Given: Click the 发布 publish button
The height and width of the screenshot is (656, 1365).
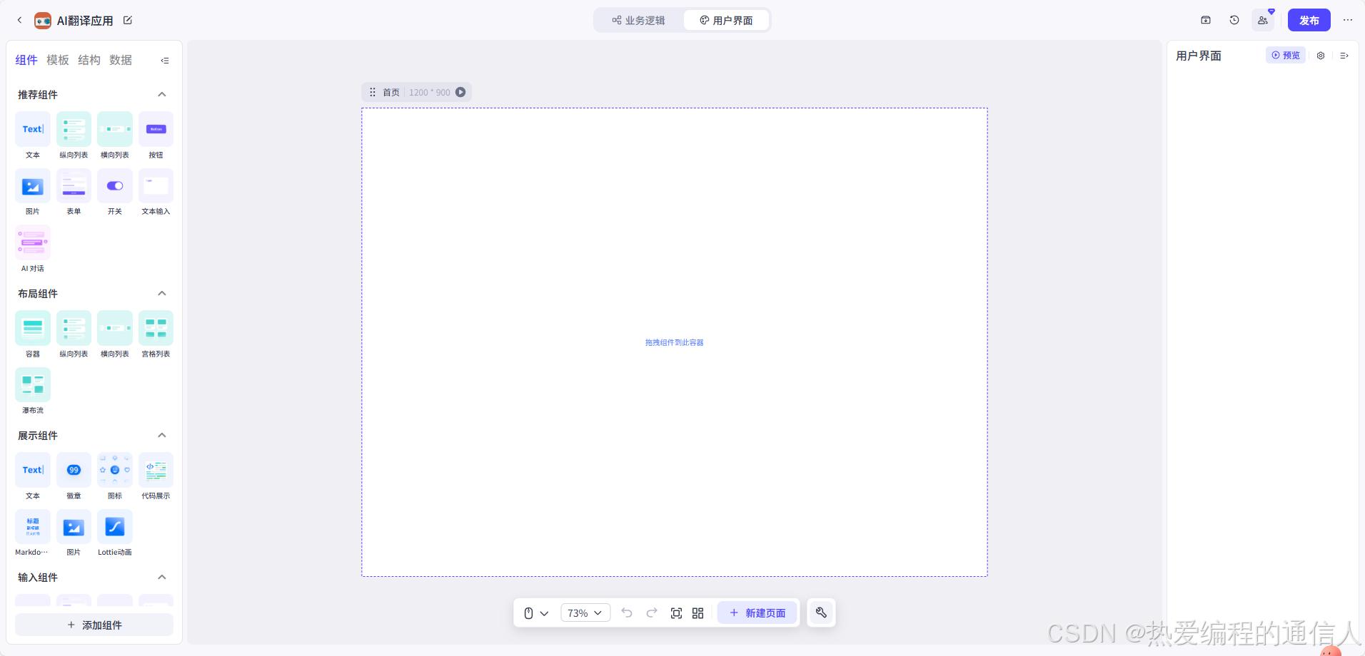Looking at the screenshot, I should point(1309,20).
